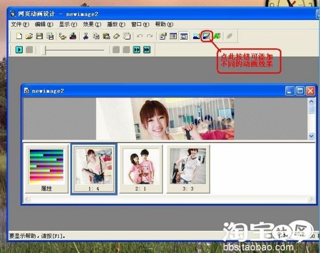Click the green text effect icon
The height and width of the screenshot is (253, 320).
[217, 36]
